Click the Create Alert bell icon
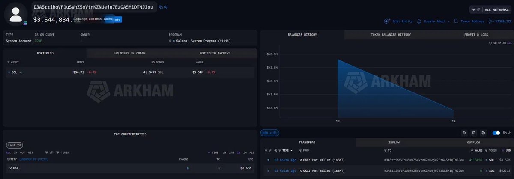This screenshot has width=514, height=179. point(419,21)
